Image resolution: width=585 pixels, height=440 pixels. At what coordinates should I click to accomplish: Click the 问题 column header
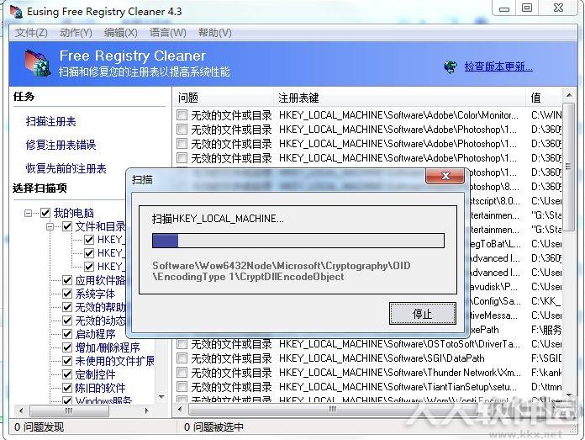[x=224, y=98]
